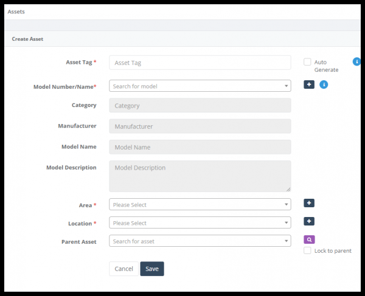Screen dimensions: 365x296
Task: Click the Model Description resize handle
Action: 288,190
